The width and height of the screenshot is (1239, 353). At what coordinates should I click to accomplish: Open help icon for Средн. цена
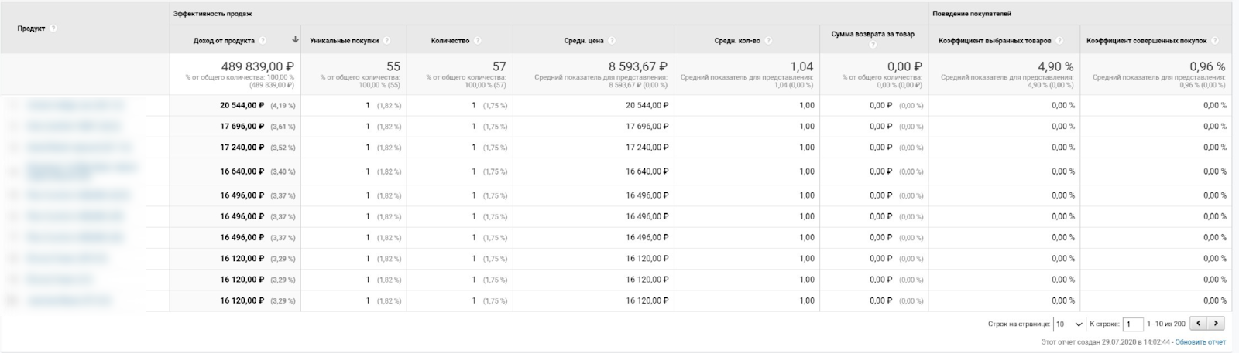point(612,41)
